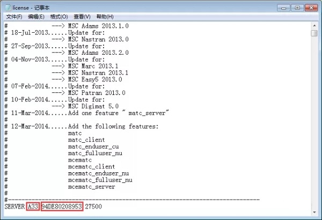Click the text 'MSC Nastran 2013.1'

click(x=98, y=73)
